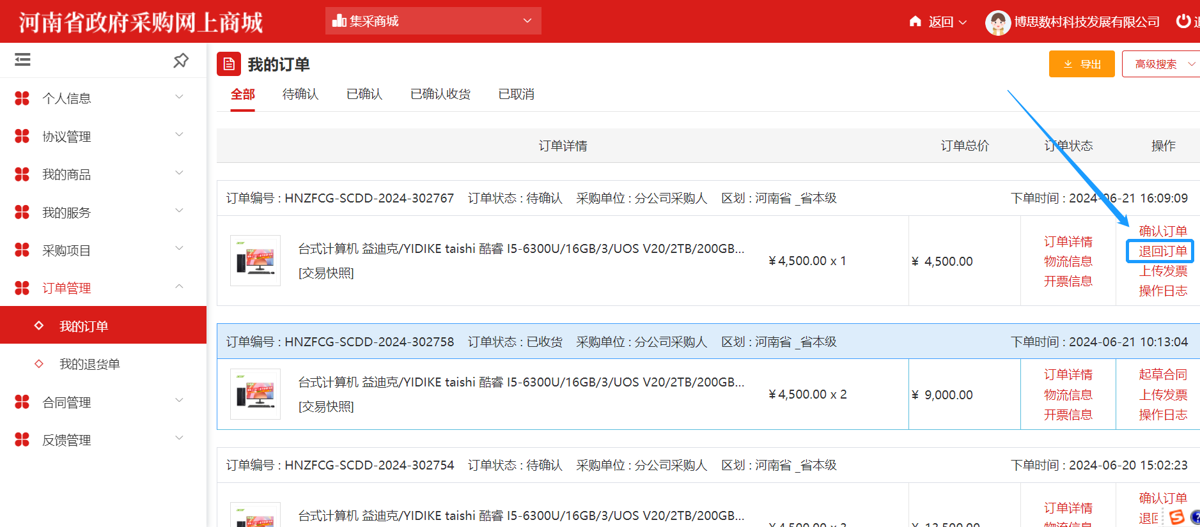Screen dimensions: 1200x527
Task: Pin the sidebar with the pushpin icon
Action: 181,60
